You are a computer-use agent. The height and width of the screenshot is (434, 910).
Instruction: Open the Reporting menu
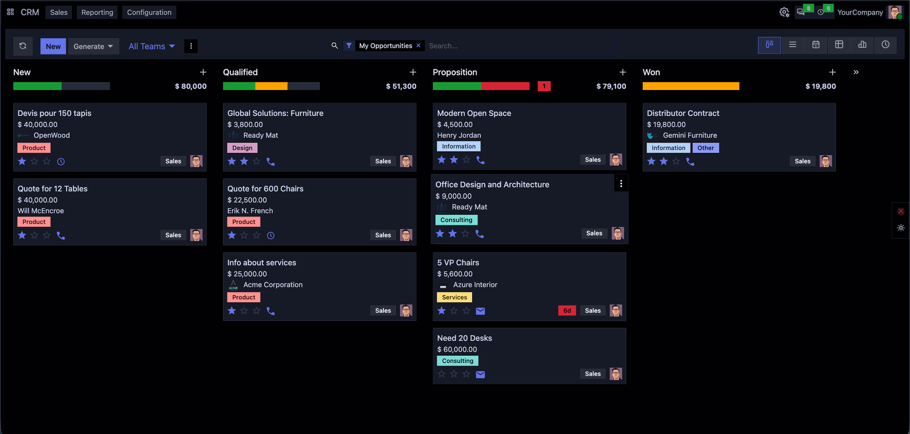click(x=97, y=12)
